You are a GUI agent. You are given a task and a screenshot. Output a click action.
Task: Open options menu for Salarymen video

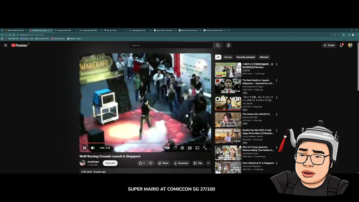pos(277,81)
